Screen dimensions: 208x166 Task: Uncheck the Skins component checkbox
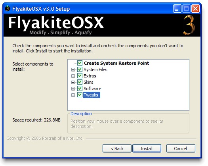click(80, 82)
